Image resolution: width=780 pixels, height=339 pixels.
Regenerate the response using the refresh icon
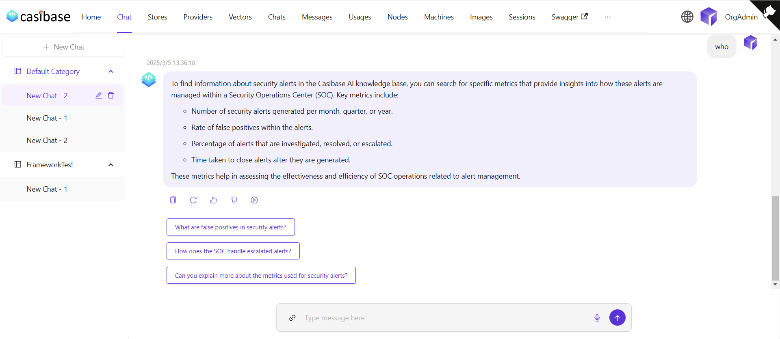click(x=193, y=200)
